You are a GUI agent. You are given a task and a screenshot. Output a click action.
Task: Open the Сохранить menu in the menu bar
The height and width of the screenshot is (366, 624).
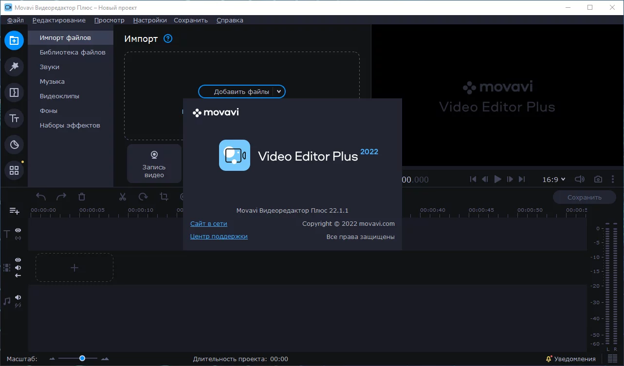[191, 20]
